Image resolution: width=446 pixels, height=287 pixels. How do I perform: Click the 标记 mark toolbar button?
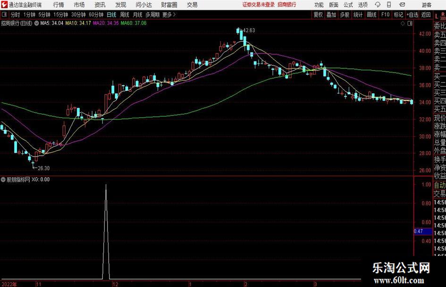pyautogui.click(x=398, y=15)
